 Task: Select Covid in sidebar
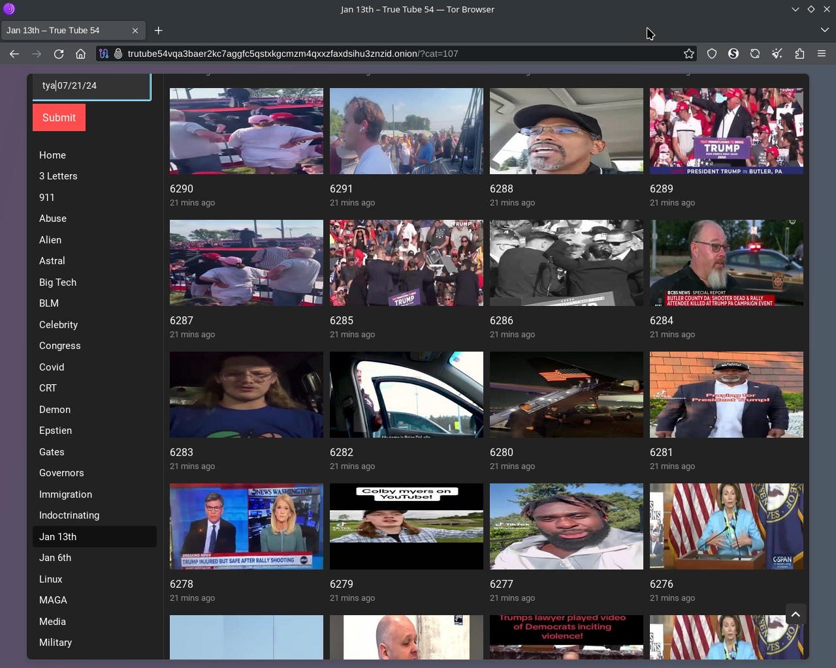tap(52, 367)
